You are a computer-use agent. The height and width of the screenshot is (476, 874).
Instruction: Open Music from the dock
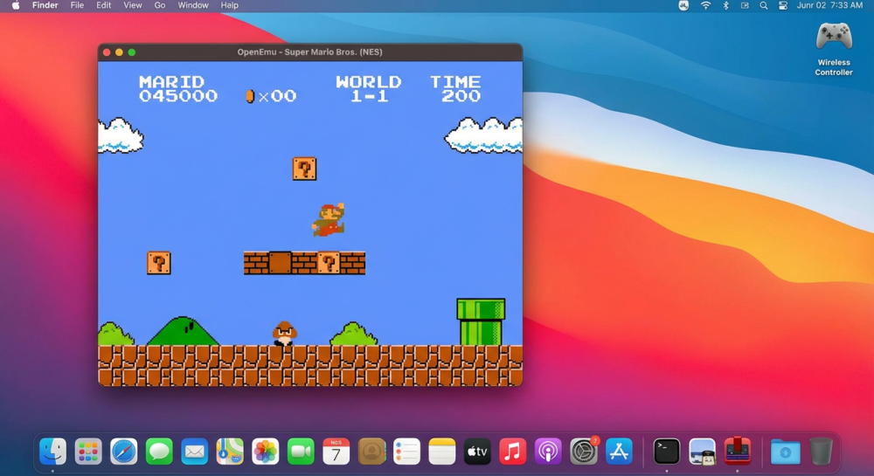[513, 451]
